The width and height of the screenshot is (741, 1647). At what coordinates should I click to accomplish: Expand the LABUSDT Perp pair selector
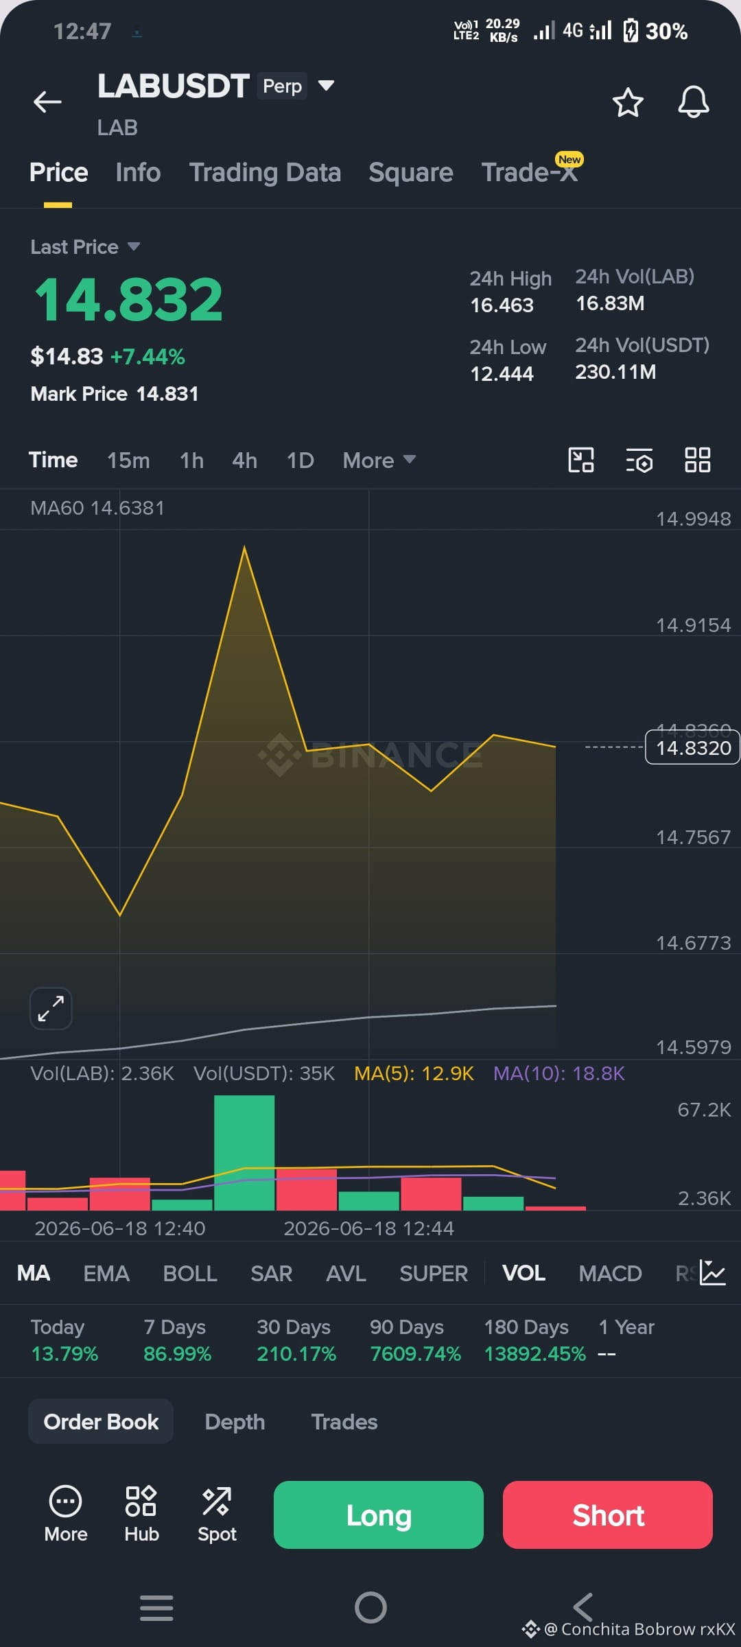coord(326,86)
